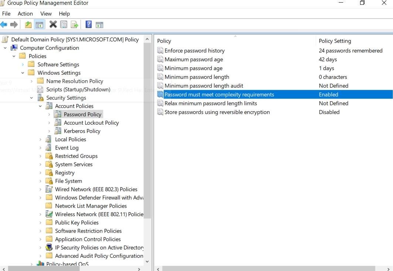Click the Minimum password age policy icon
Screen dimensions: 393x271
tap(160, 68)
